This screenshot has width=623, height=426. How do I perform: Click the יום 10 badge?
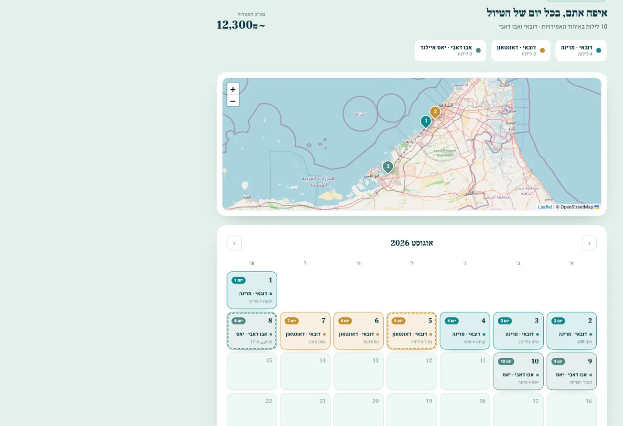coord(506,361)
